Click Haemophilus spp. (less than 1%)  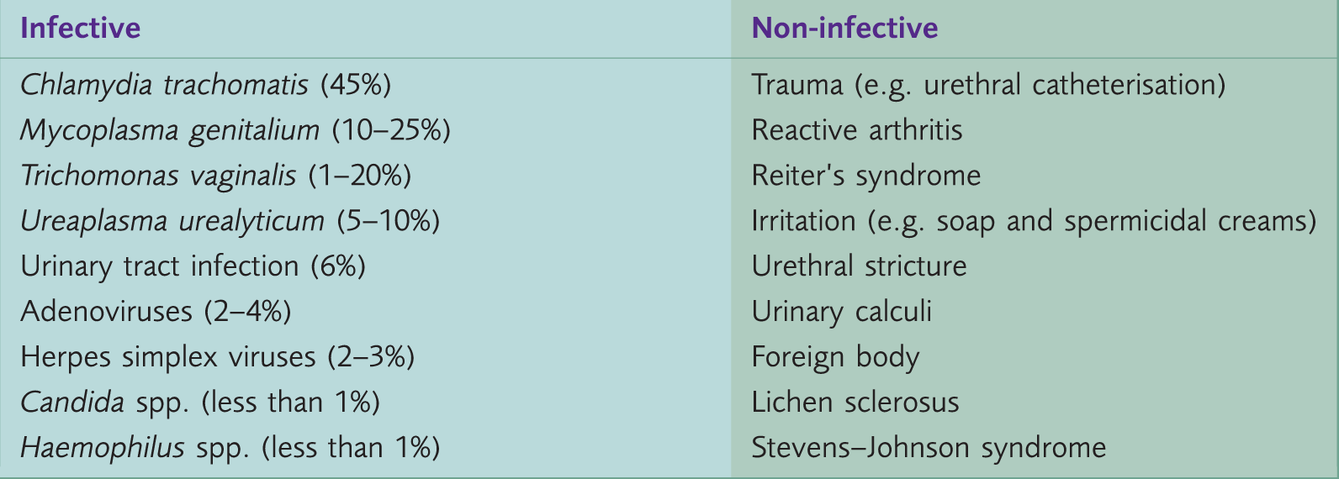230,448
